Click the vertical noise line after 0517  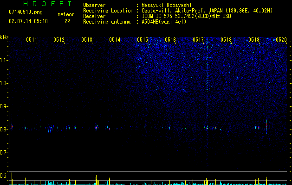[x=207, y=104]
